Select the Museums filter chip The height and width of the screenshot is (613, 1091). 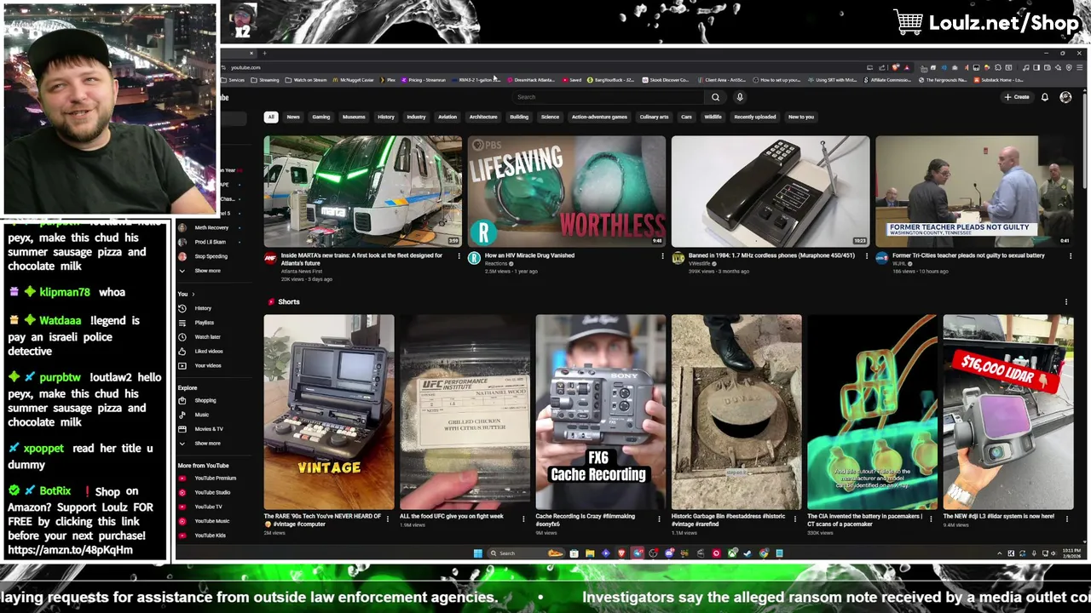354,117
